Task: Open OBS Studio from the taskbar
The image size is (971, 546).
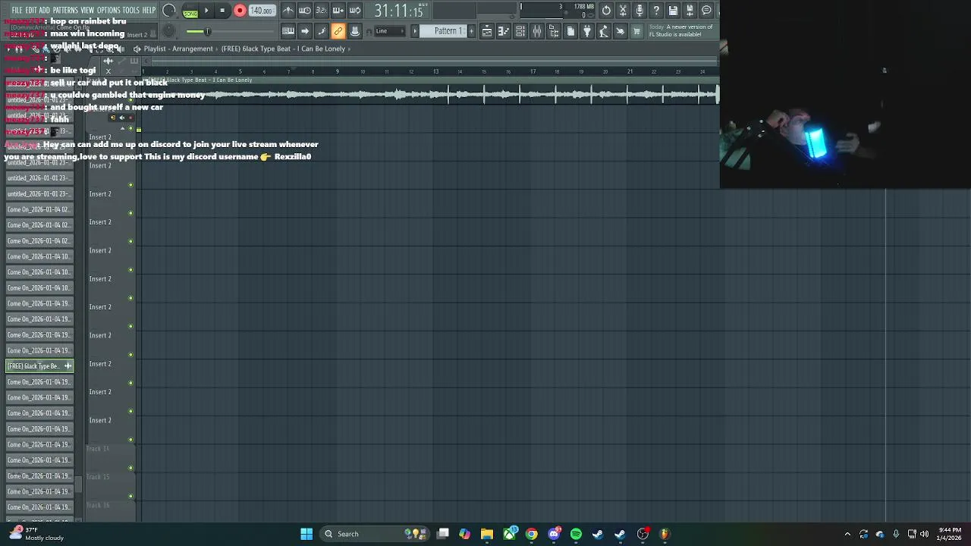Action: click(x=643, y=534)
